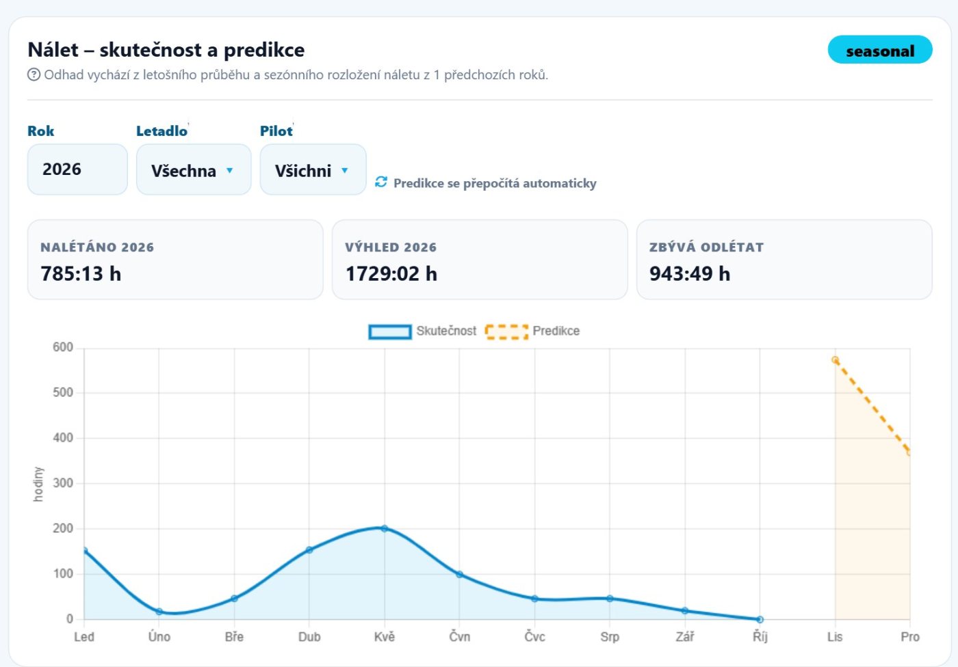
Task: Open the Pilot dropdown showing Všichni
Action: pyautogui.click(x=313, y=169)
